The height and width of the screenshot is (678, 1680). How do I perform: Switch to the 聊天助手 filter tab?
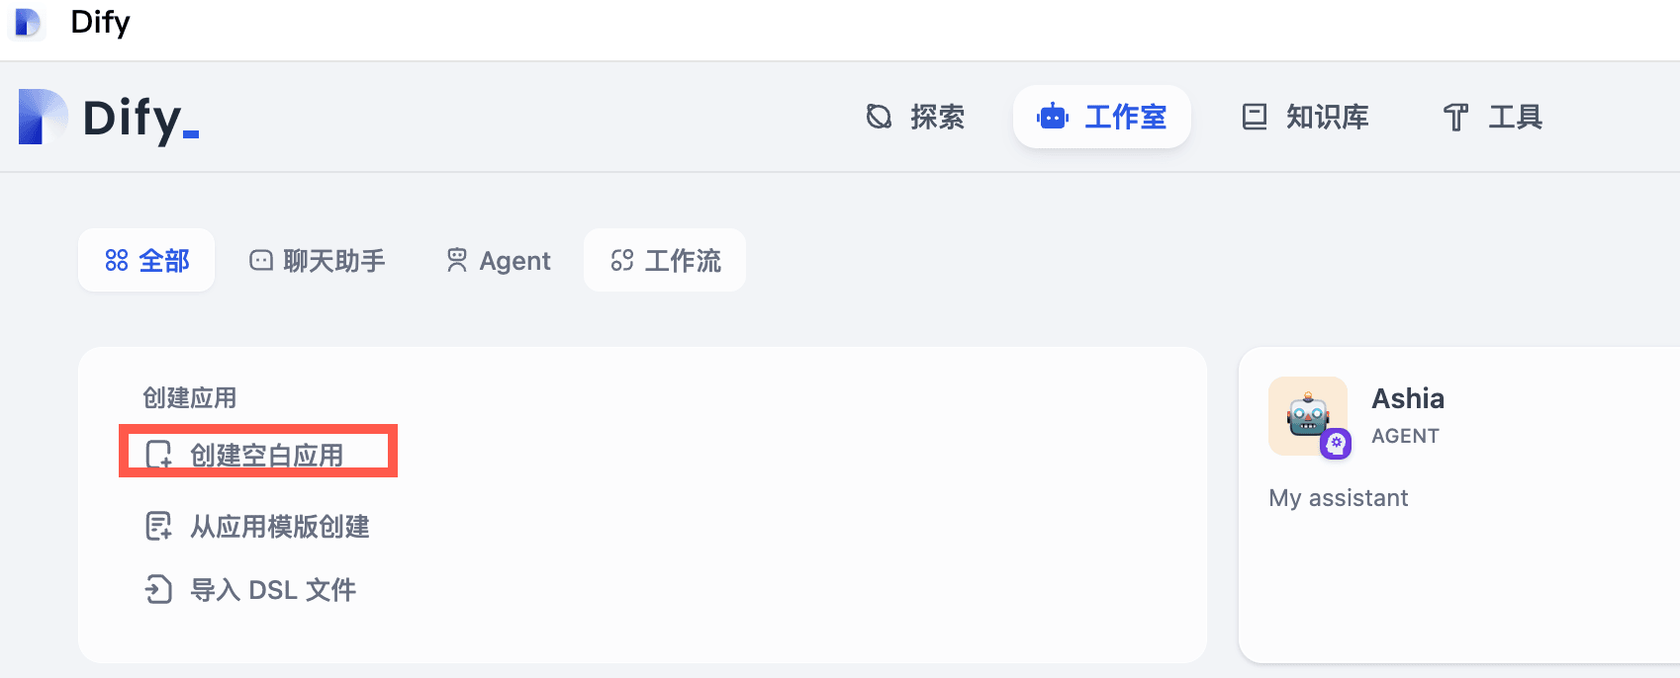pos(317,260)
